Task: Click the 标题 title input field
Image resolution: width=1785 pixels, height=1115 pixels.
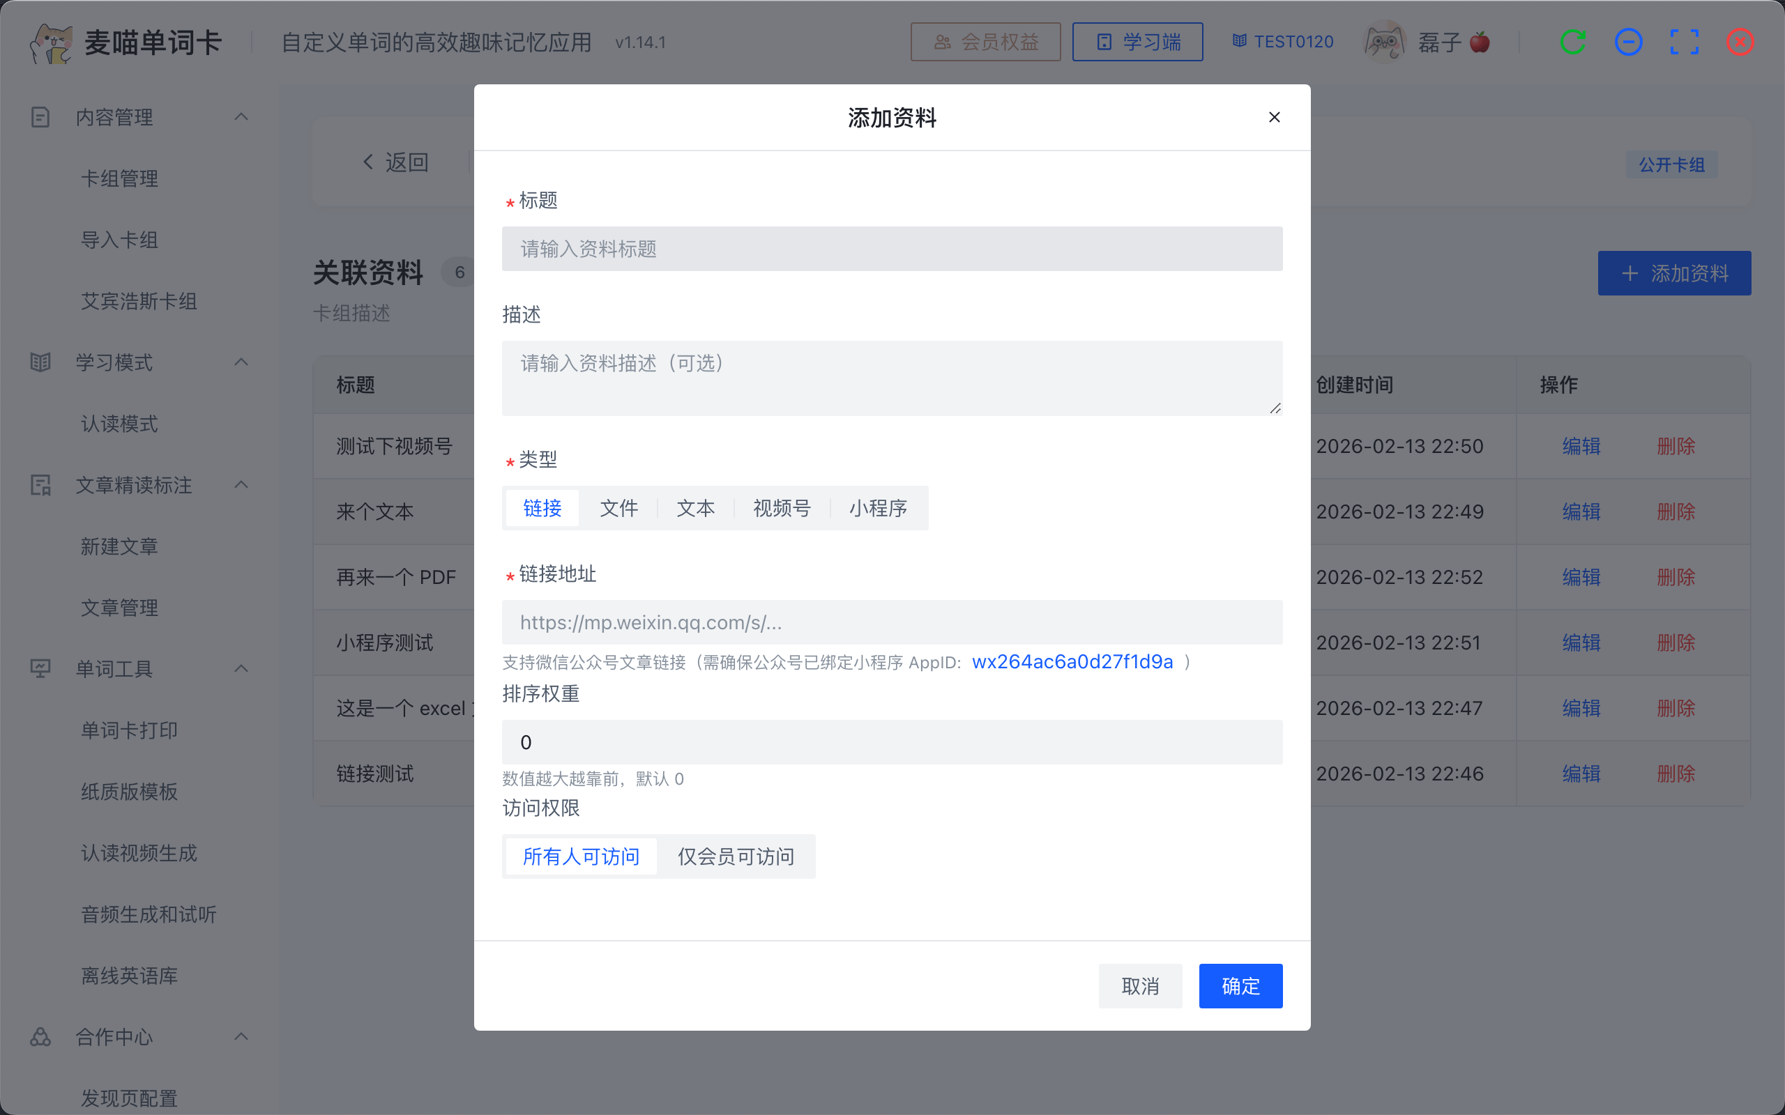Action: [x=892, y=249]
